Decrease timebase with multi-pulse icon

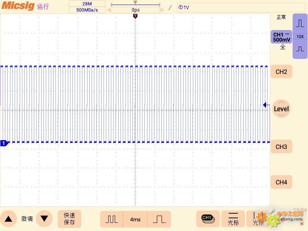[x=111, y=219]
